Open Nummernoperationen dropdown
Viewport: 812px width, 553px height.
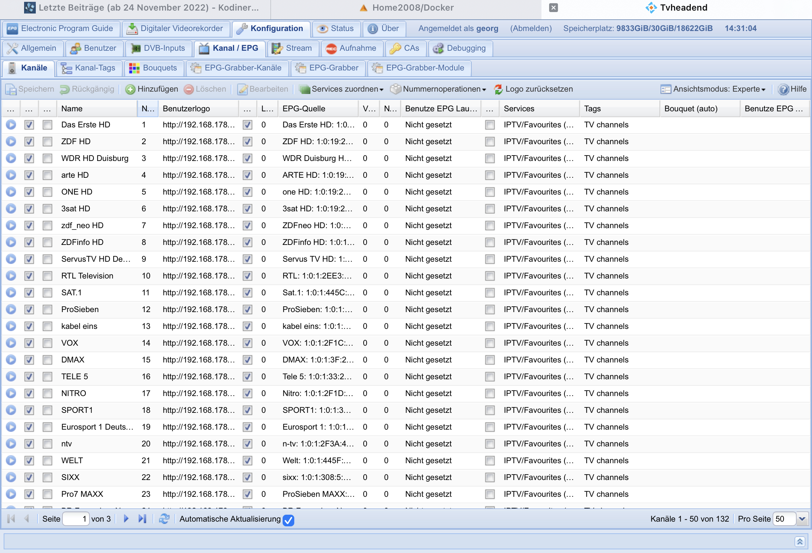(x=438, y=89)
